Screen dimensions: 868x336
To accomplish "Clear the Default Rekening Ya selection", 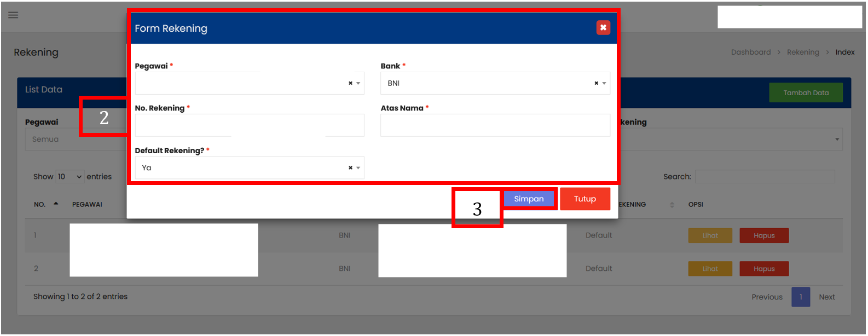I will pyautogui.click(x=350, y=168).
